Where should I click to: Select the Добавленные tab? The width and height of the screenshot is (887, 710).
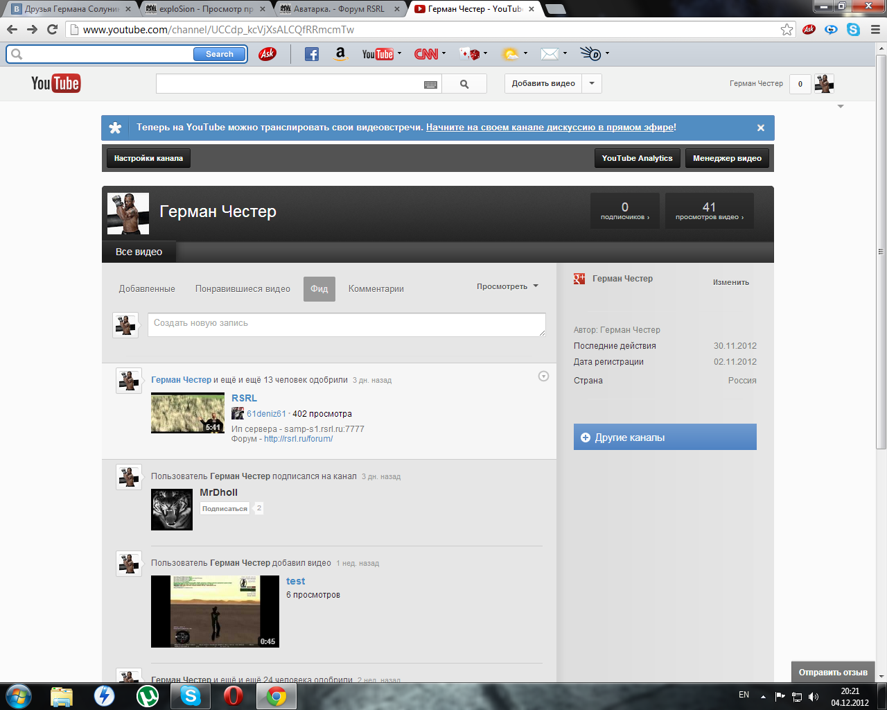pos(147,289)
